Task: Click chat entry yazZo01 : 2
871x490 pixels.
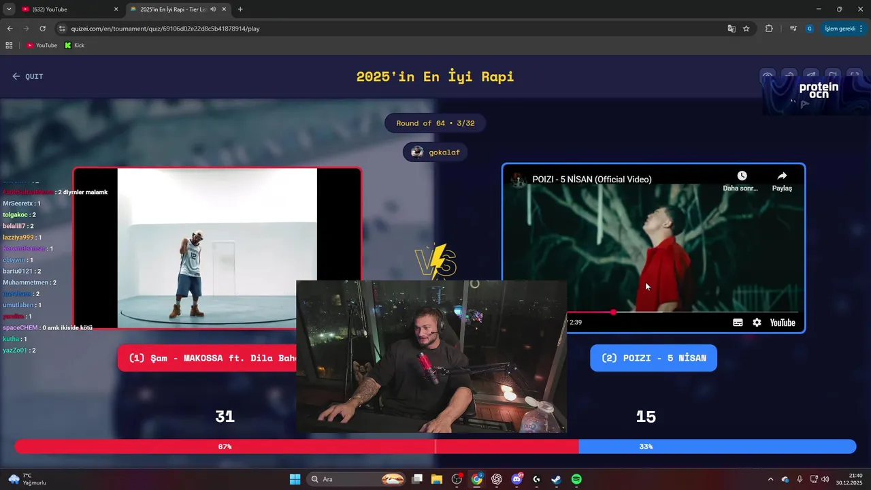Action: coord(19,350)
